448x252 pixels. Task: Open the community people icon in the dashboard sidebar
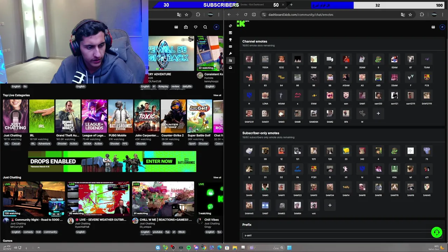click(230, 61)
